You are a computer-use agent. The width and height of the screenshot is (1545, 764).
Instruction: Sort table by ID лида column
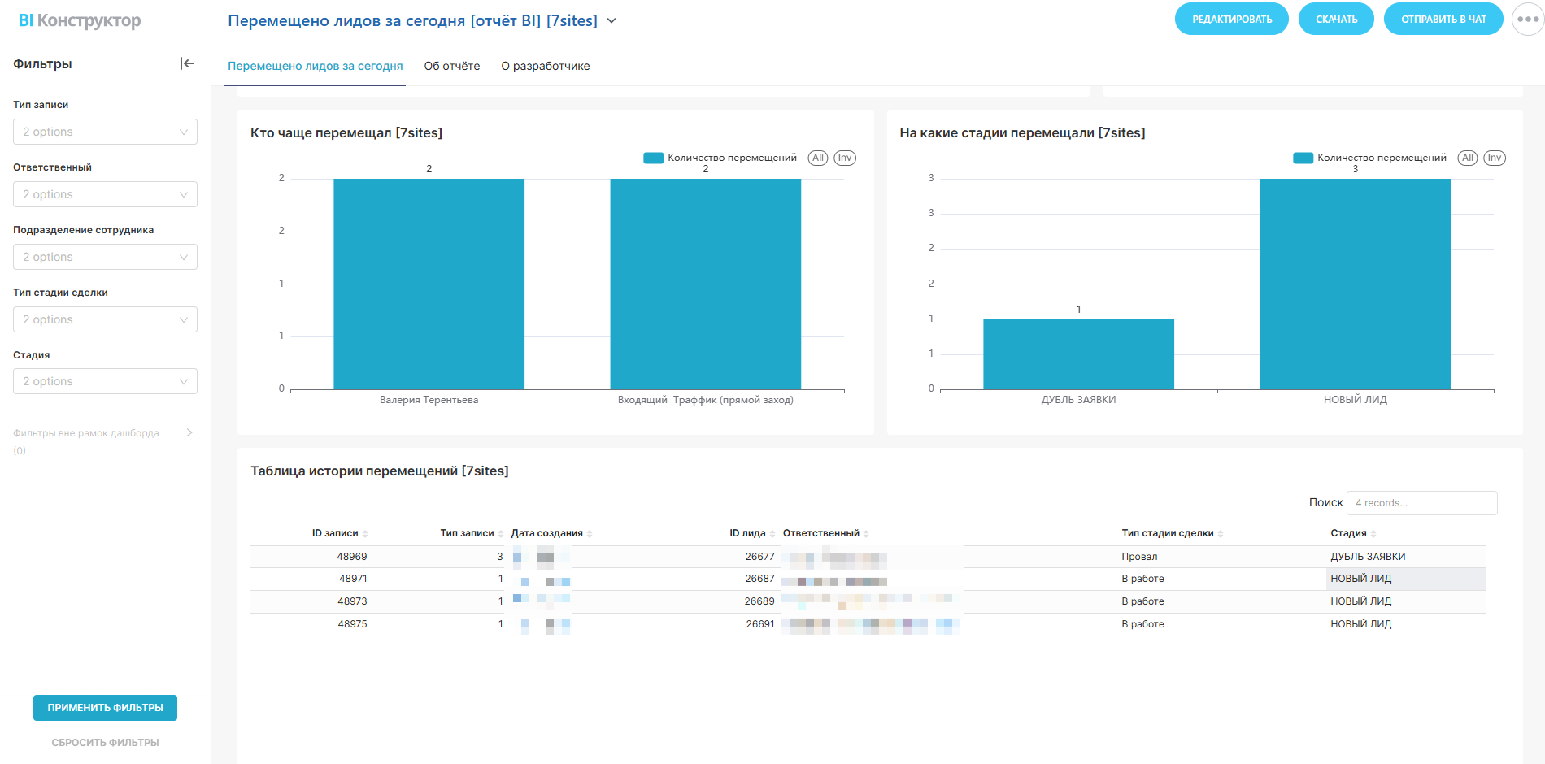[747, 533]
